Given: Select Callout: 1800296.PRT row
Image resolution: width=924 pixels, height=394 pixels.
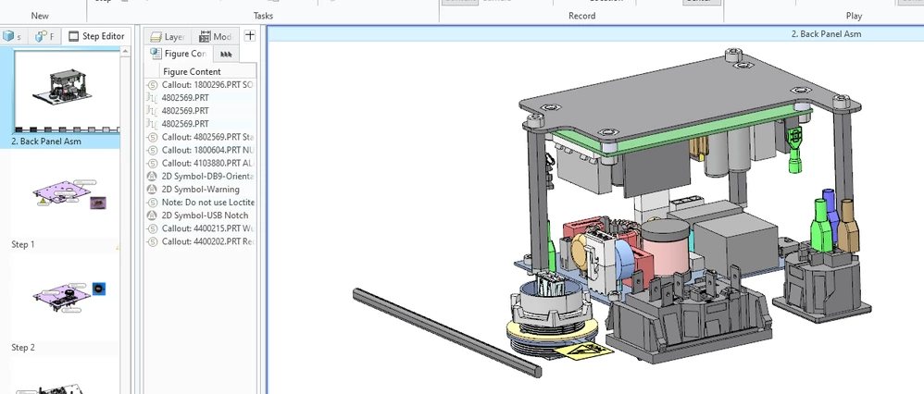Looking at the screenshot, I should tap(200, 85).
